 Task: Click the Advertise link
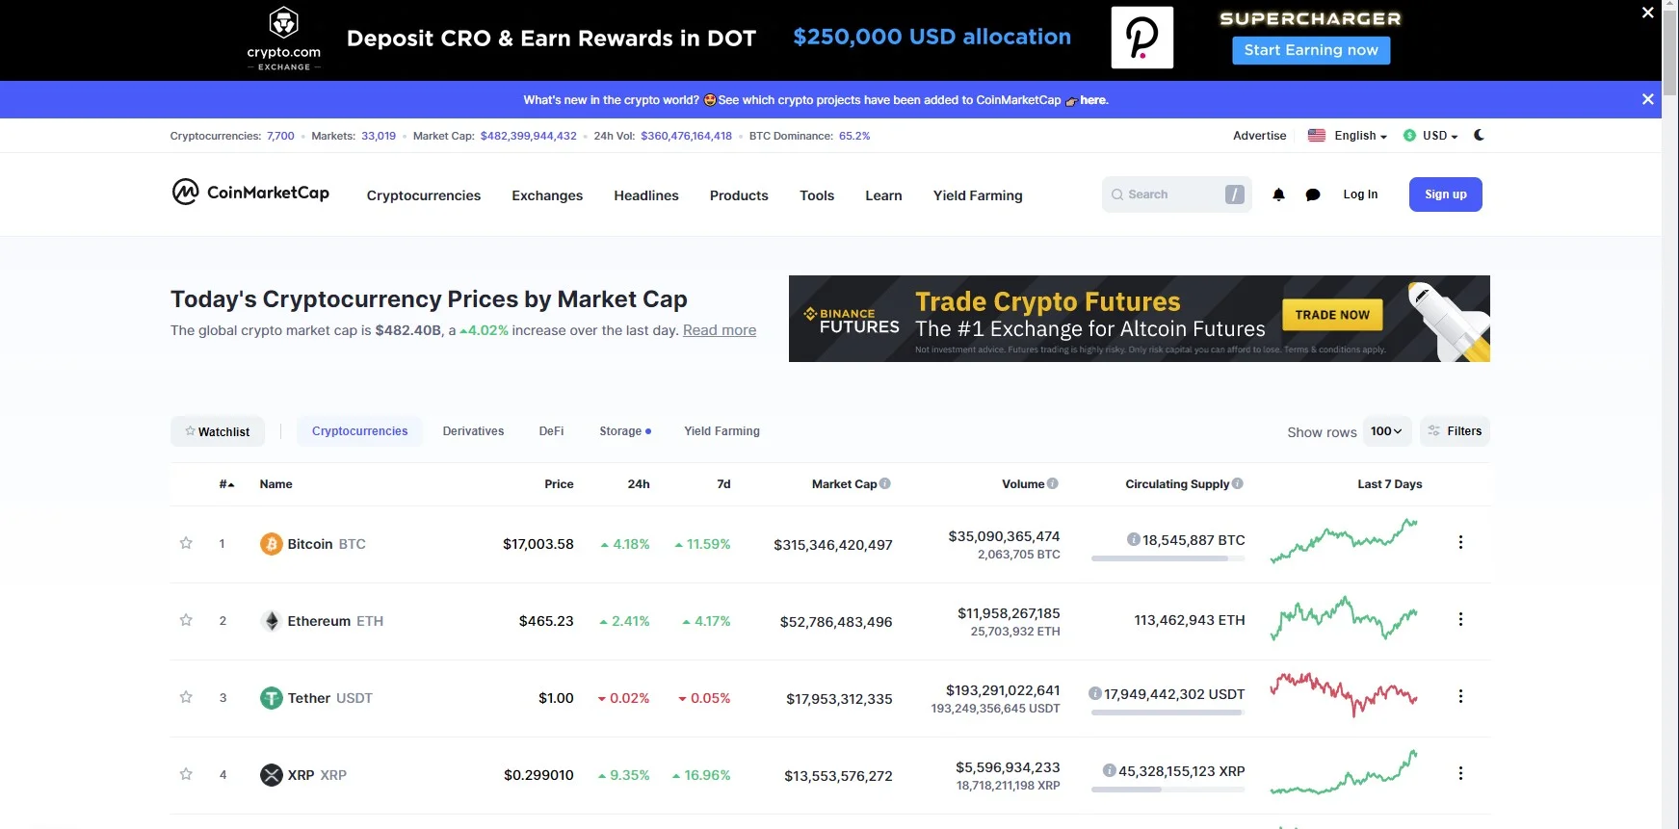point(1259,136)
